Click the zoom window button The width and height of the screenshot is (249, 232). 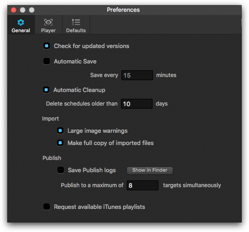(x=32, y=10)
